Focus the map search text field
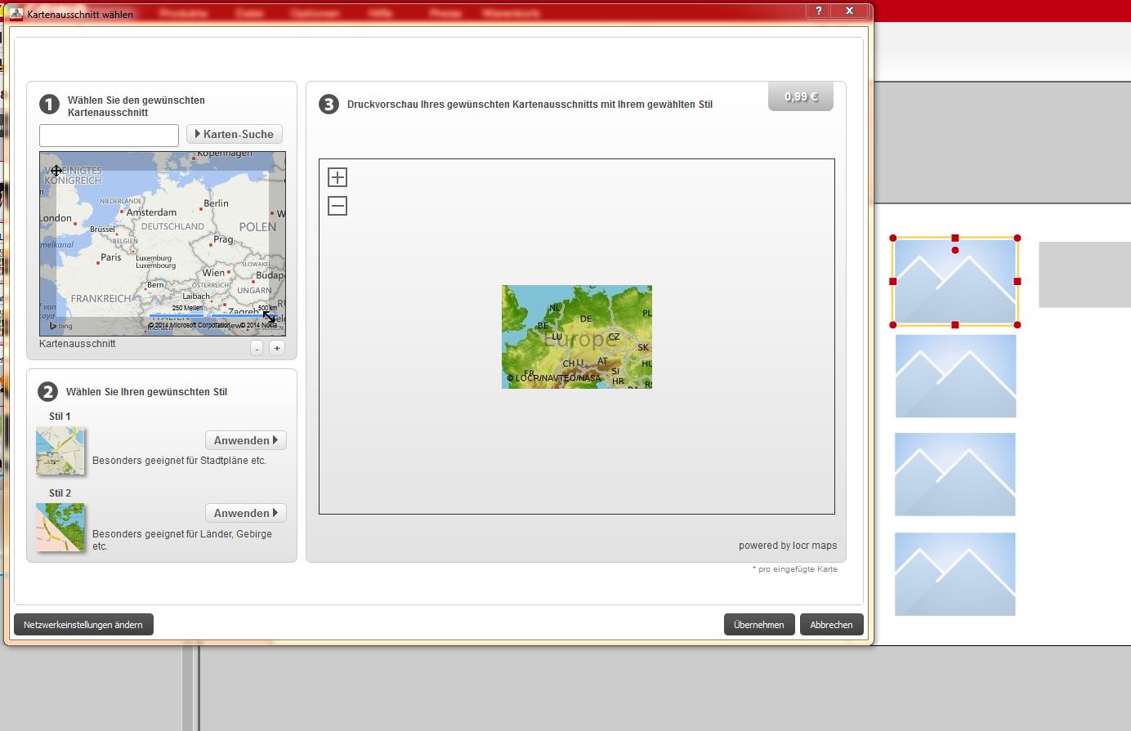The image size is (1131, 731). click(109, 136)
